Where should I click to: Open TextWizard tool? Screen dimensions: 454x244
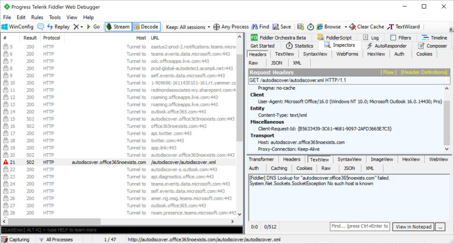click(x=403, y=27)
